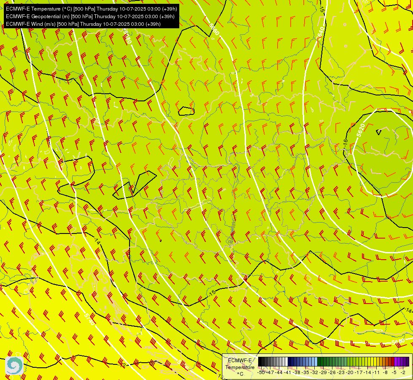Click the 5660 geopotential contour label
This screenshot has width=413, height=380.
214,29
